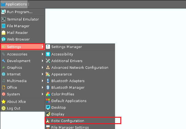The image size is (186, 129).
Task: Click the File Manager drawer icon
Action: (3, 26)
